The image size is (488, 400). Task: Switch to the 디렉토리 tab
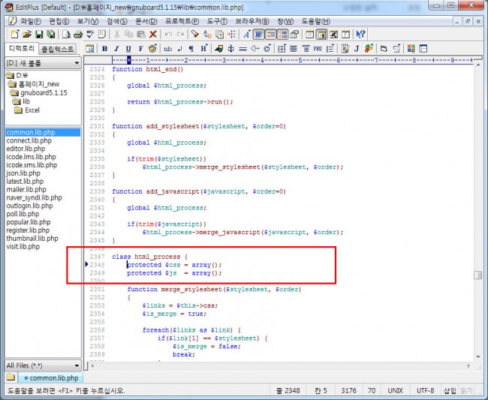click(22, 49)
